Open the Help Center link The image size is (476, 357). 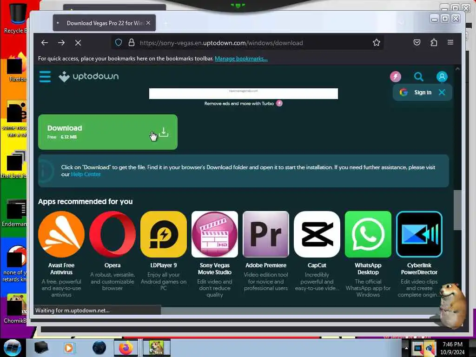(86, 174)
